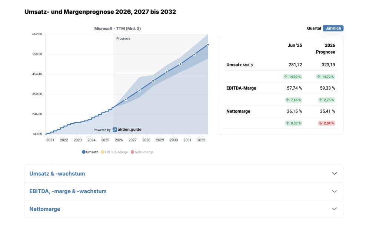The height and width of the screenshot is (237, 366).
Task: Click the 2023 x-axis label
Action: pyautogui.click(x=78, y=140)
